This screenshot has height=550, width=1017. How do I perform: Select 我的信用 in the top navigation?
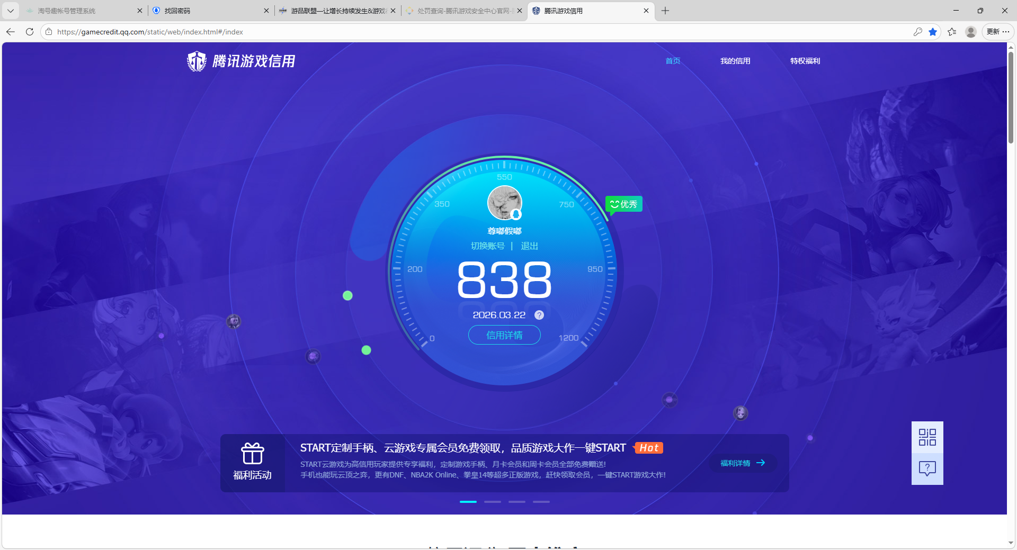[735, 61]
